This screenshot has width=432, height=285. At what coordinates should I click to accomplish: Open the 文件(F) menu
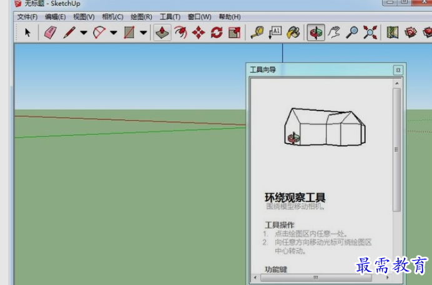27,17
